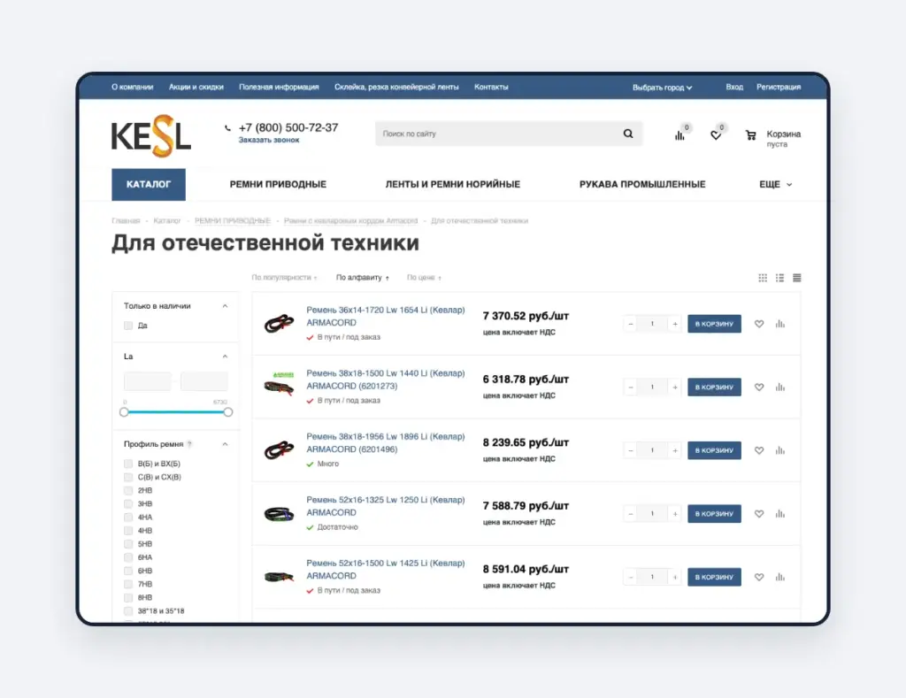The width and height of the screenshot is (906, 698).
Task: Click the Заказать звонок link
Action: tap(269, 141)
